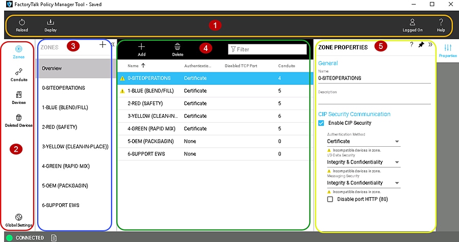Click warning icon on 1-BLUE (BLEND/FILL) row
Screen dimensions: 459x242
click(x=122, y=91)
